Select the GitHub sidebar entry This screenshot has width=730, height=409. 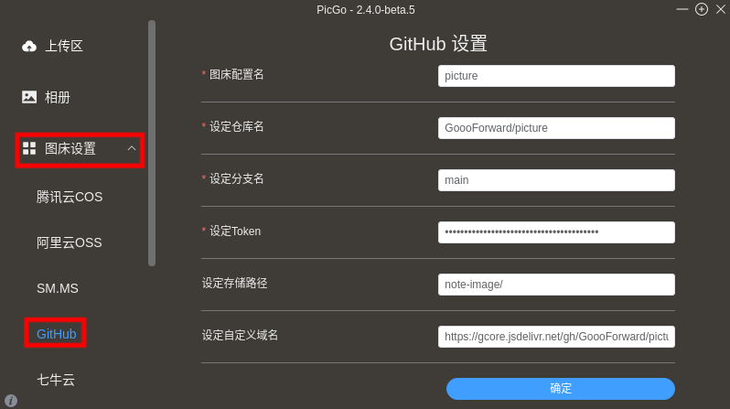tap(57, 334)
